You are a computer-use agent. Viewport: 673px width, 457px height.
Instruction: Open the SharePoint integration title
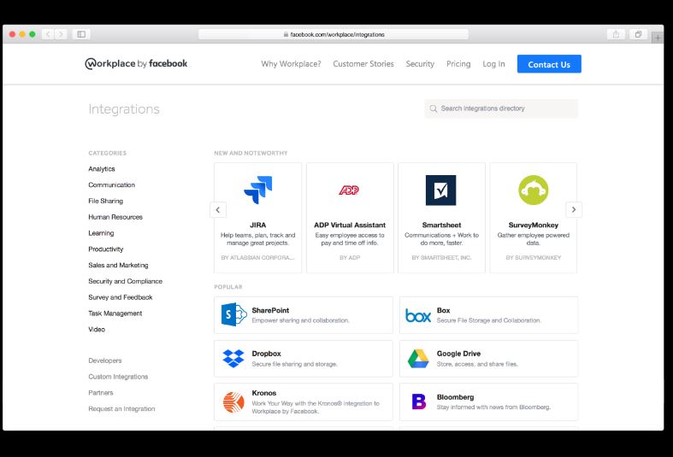270,310
